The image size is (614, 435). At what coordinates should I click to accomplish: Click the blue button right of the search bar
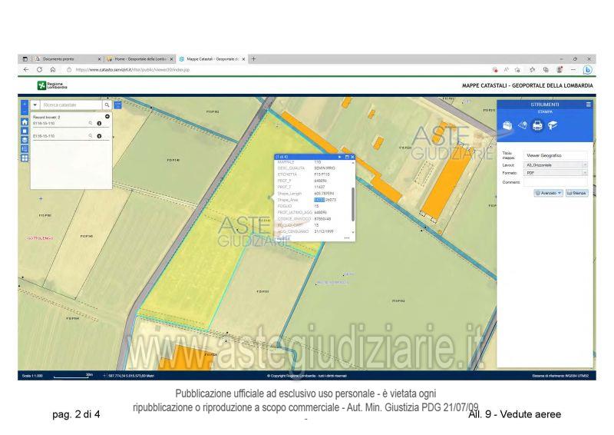(117, 105)
